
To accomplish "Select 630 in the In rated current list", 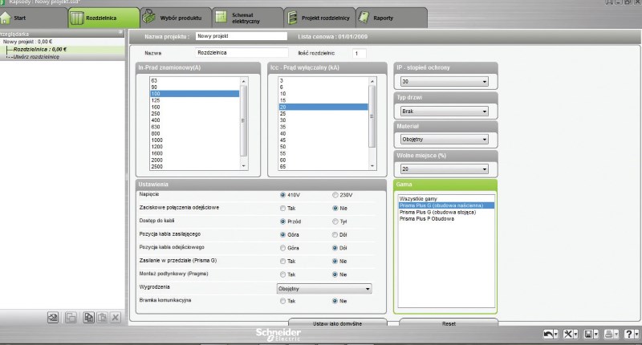I will (x=195, y=127).
